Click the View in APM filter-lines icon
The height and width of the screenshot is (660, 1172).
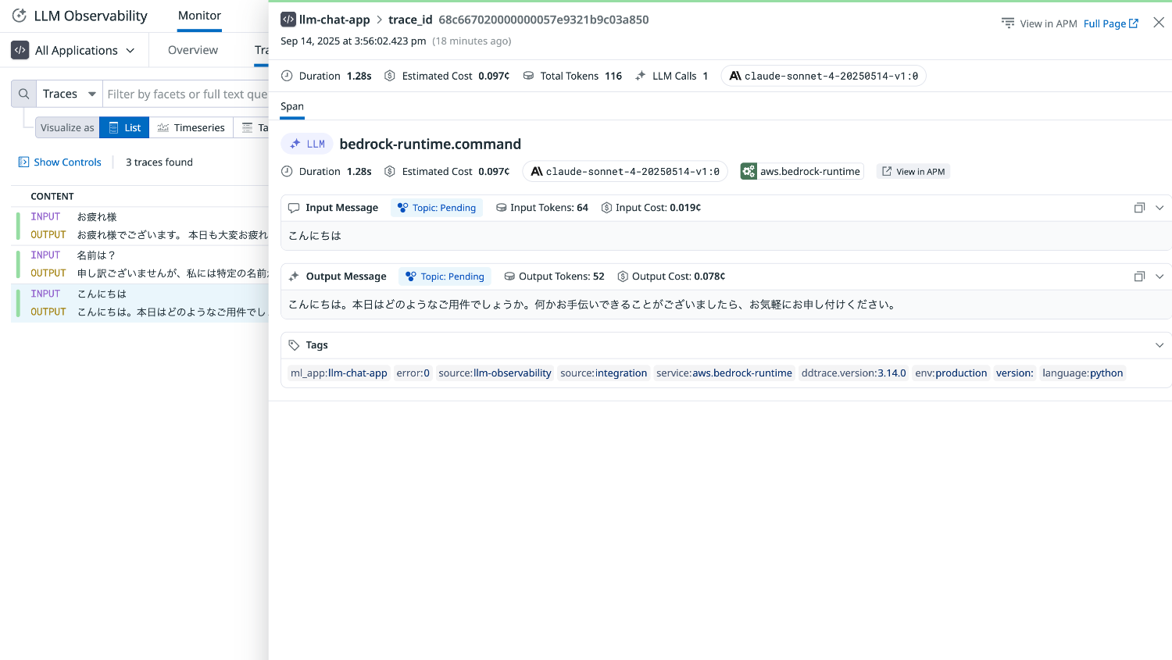pos(1008,23)
